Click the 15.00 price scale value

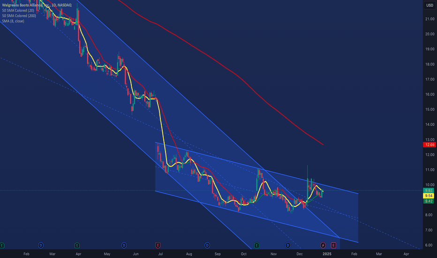click(x=430, y=109)
